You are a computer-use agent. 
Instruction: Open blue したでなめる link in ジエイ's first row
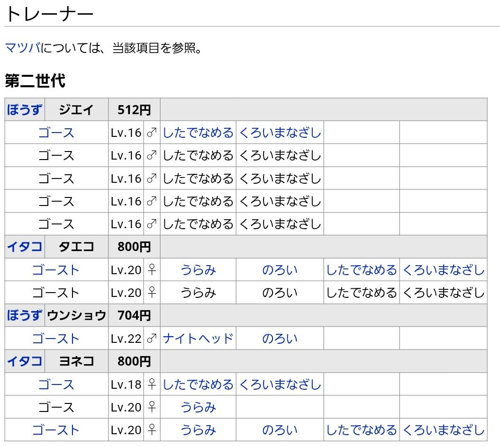198,133
